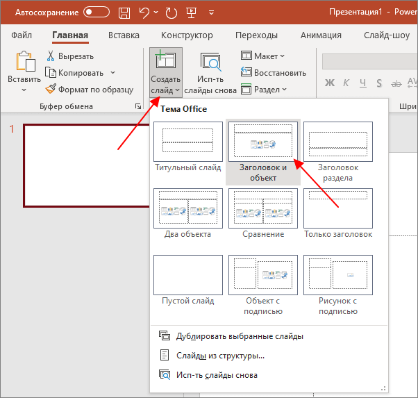This screenshot has width=418, height=398.
Task: Collapse the Создать слайд dropdown arrow
Action: pyautogui.click(x=178, y=90)
